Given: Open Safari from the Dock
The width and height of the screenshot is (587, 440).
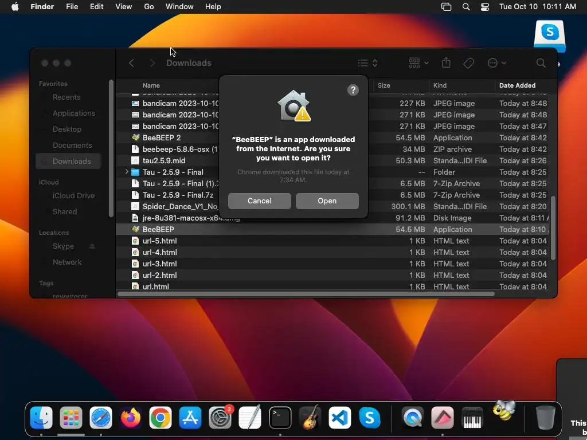Looking at the screenshot, I should (101, 418).
